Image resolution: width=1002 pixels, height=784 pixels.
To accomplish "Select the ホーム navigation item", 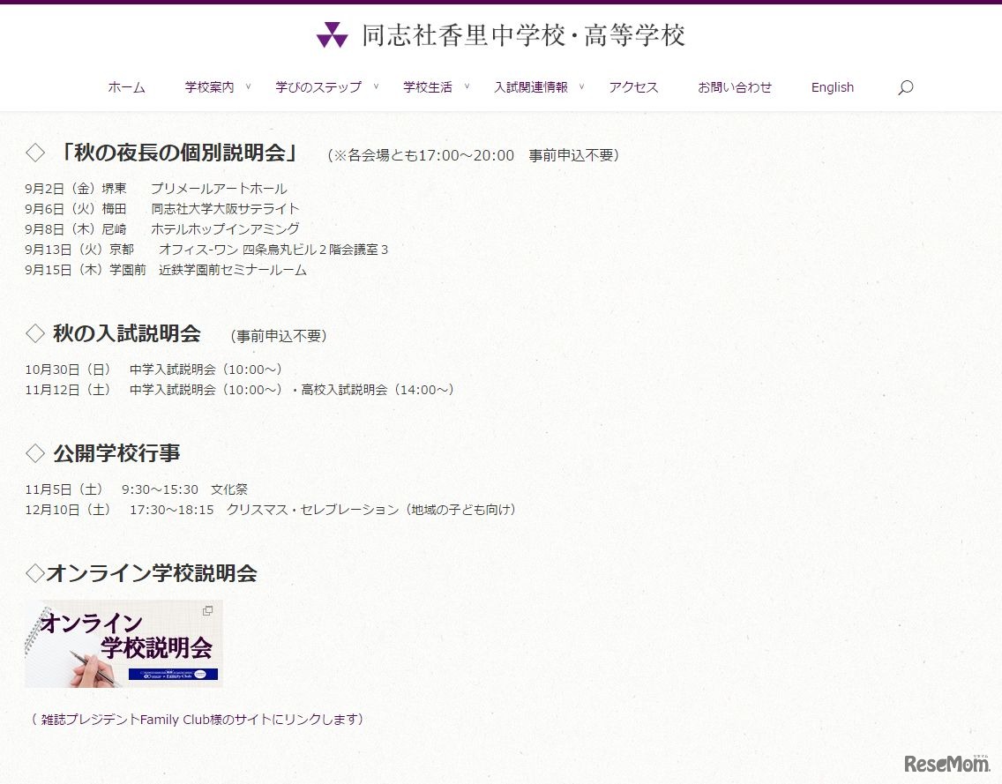I will [125, 86].
